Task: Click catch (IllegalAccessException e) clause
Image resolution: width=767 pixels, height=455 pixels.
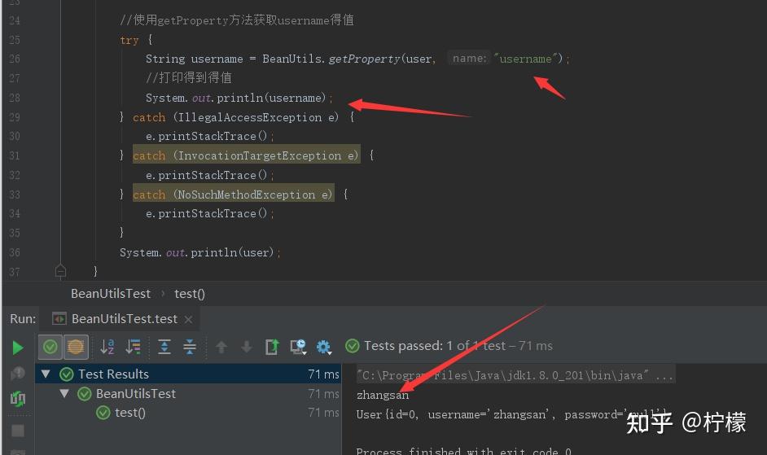Action: point(236,117)
